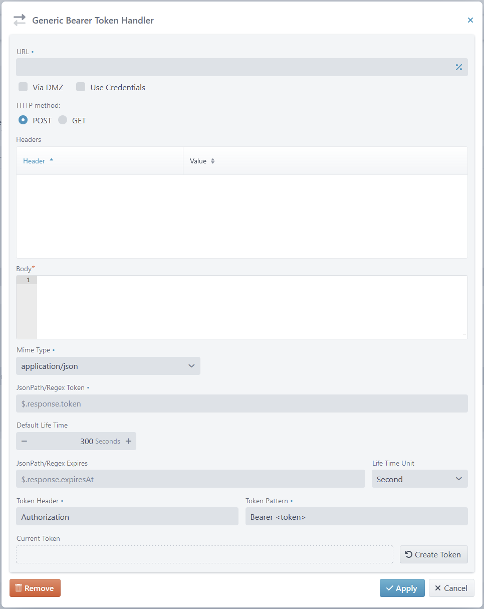Focus the JsonPath/Regex Token field

pos(242,403)
